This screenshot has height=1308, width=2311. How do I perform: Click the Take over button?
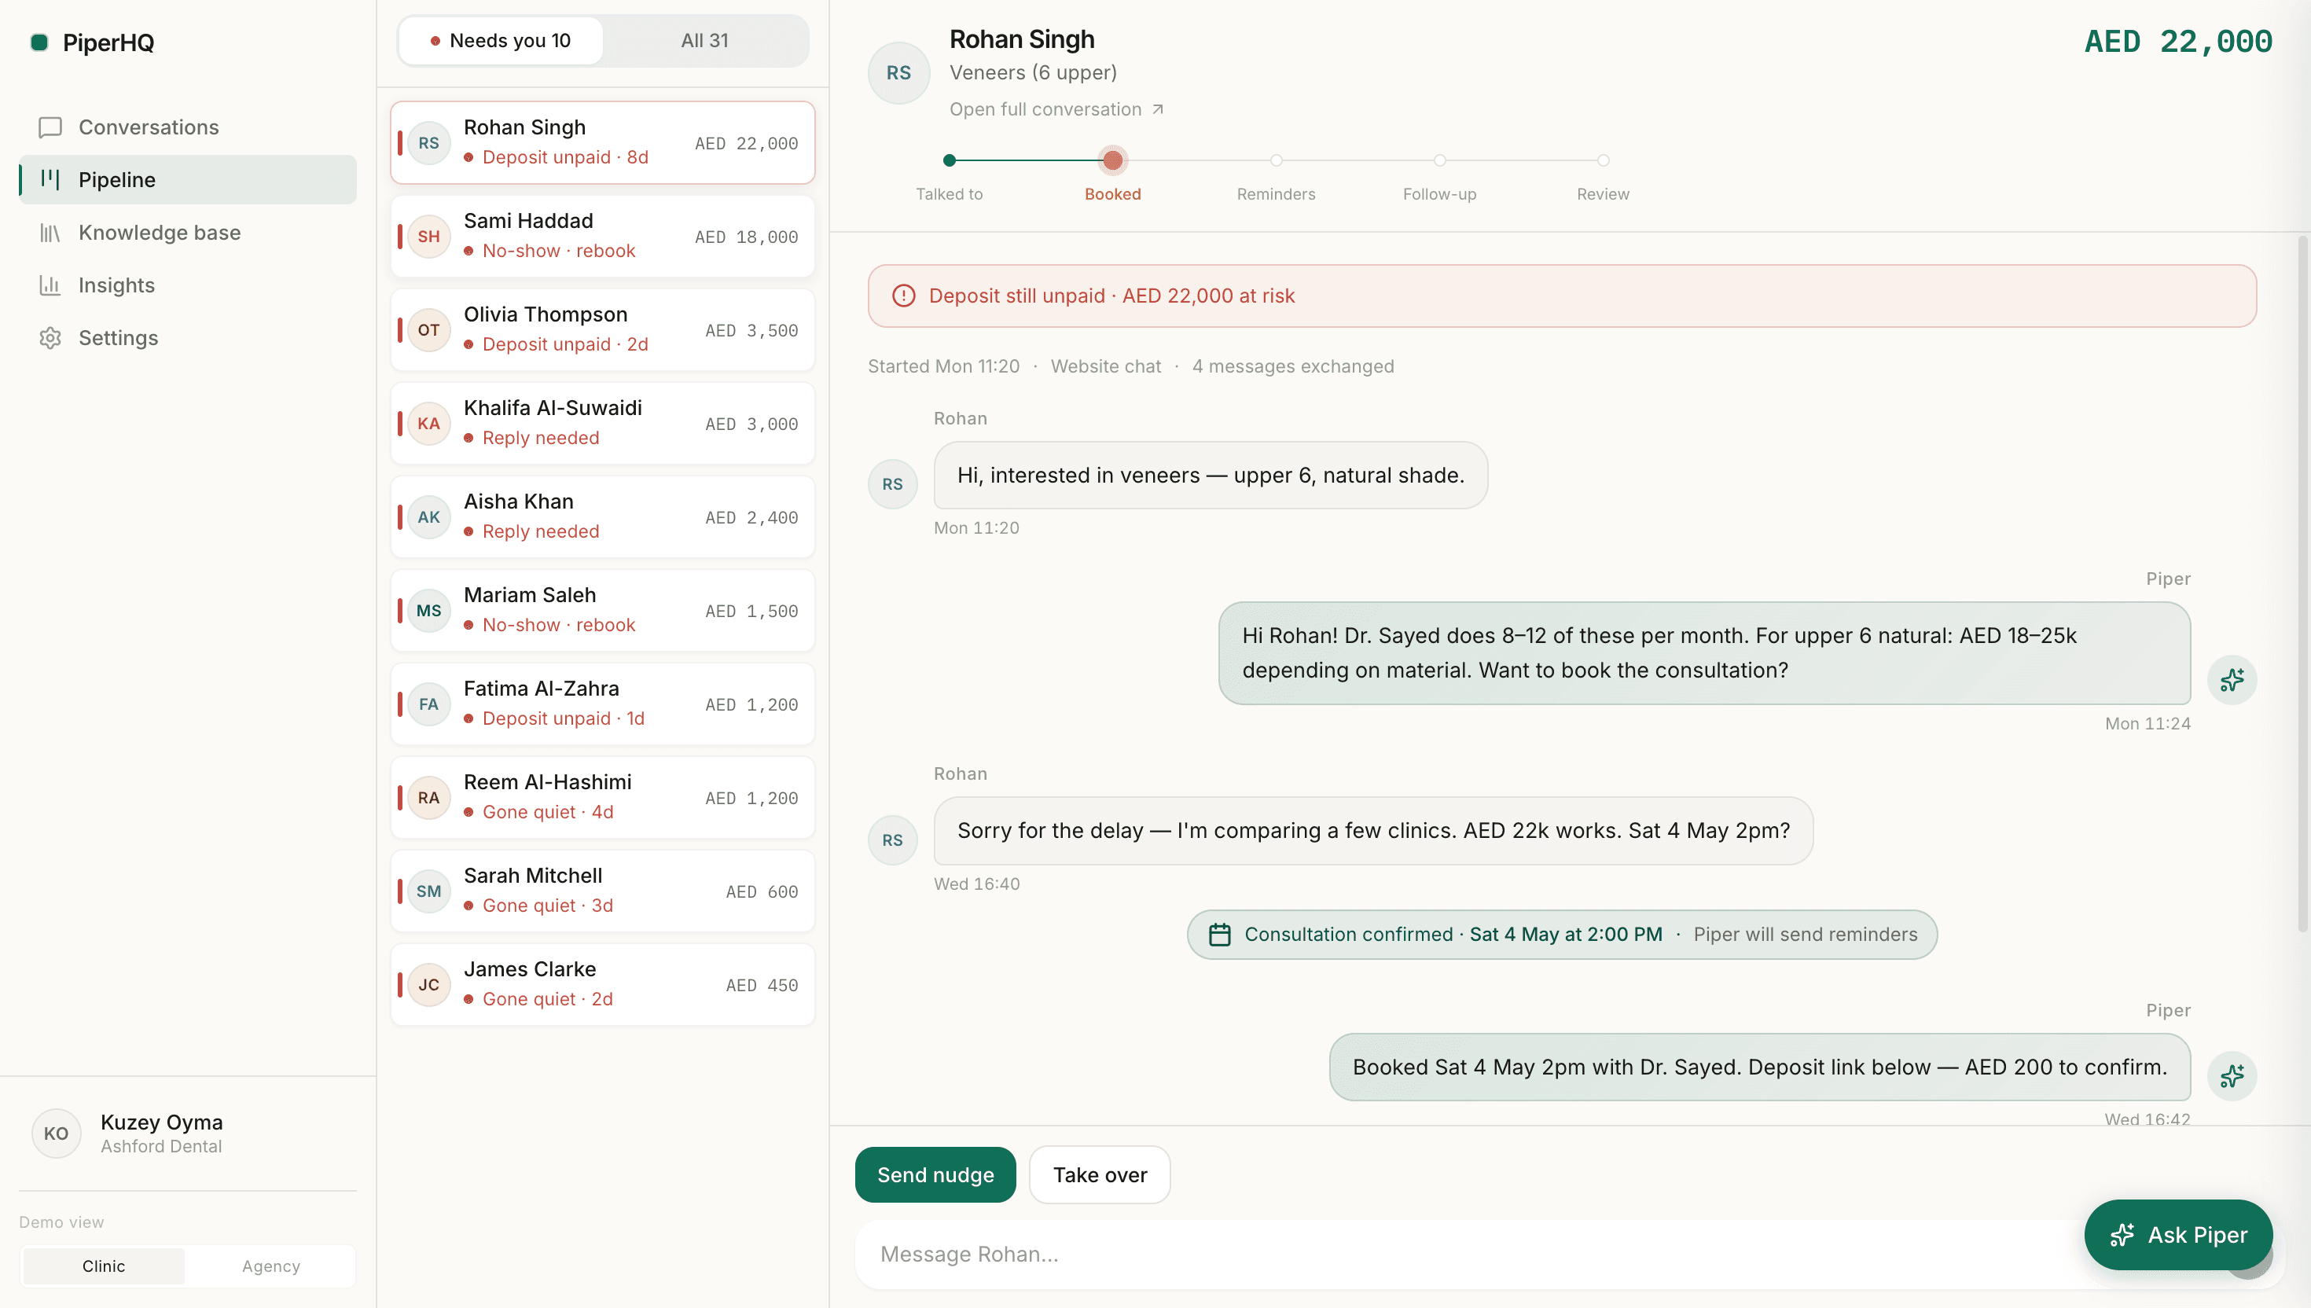click(x=1100, y=1174)
